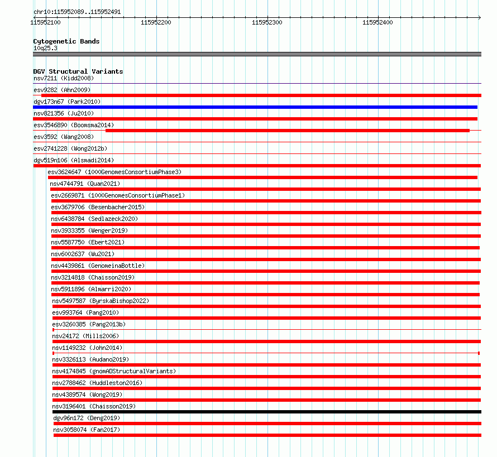497x457 pixels.
Task: Select the 10q25.3 band label
Action: [x=45, y=48]
